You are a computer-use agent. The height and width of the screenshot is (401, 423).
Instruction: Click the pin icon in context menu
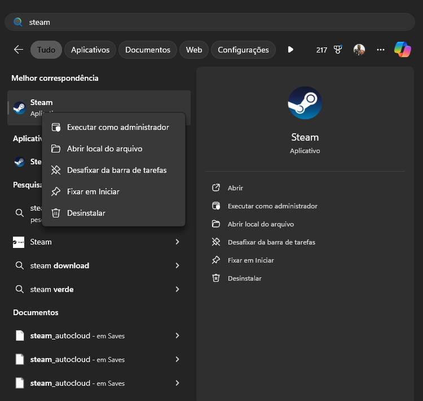coord(56,191)
